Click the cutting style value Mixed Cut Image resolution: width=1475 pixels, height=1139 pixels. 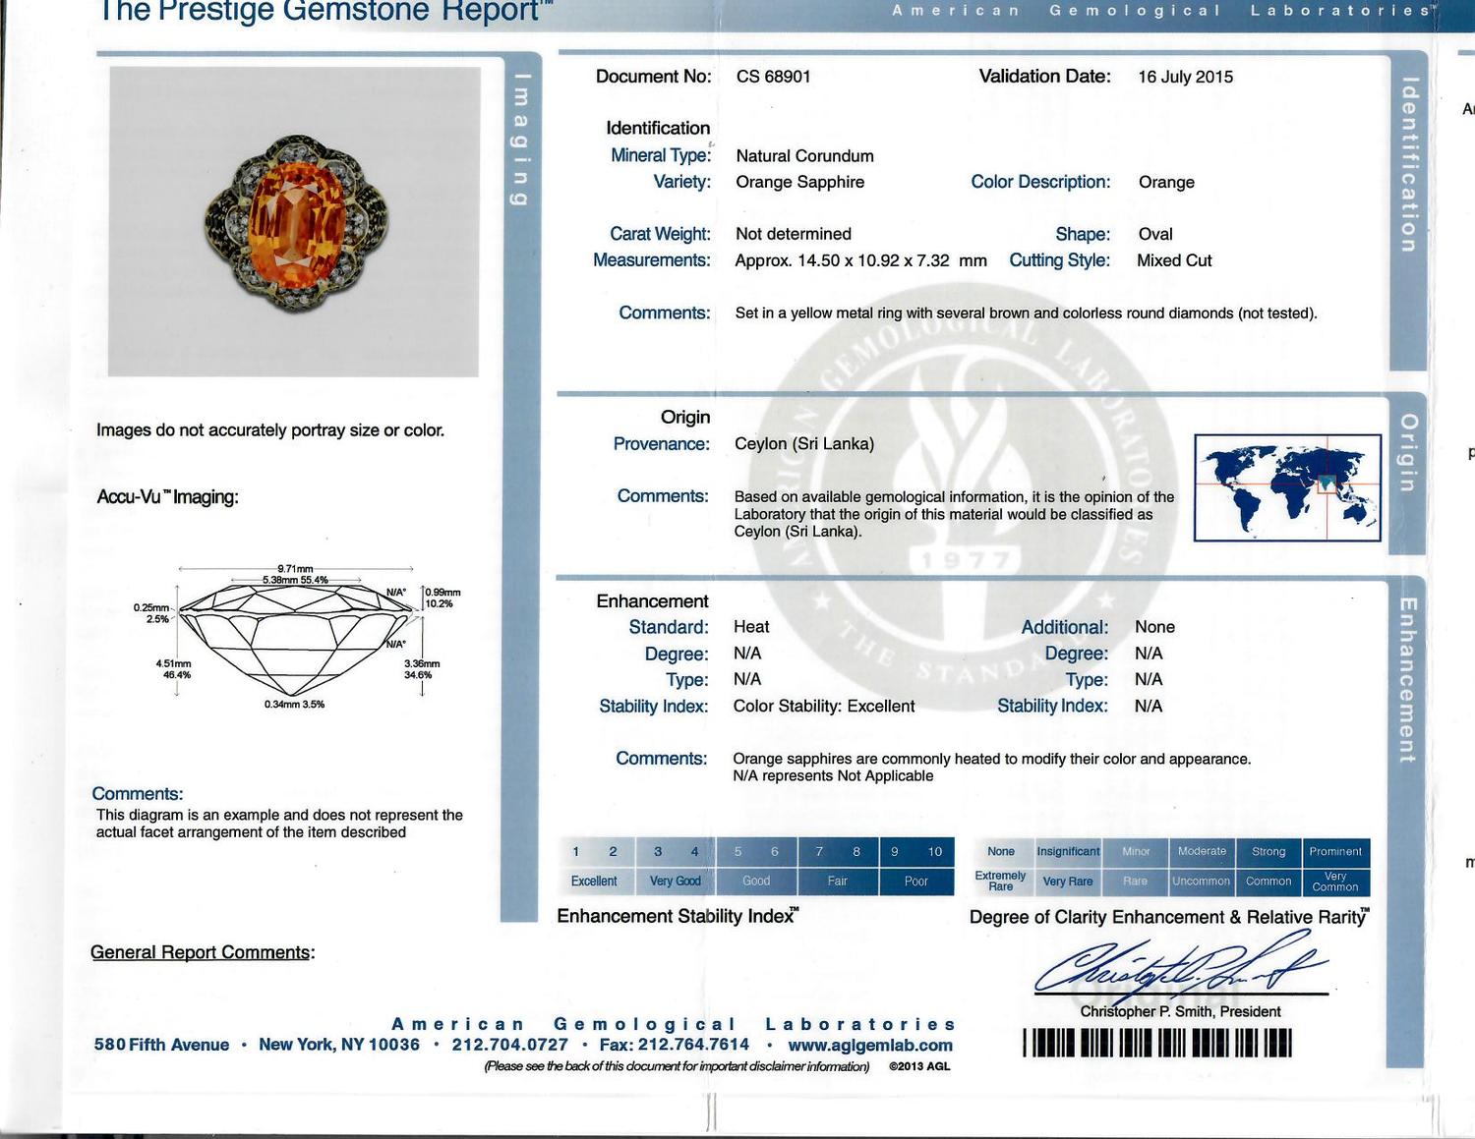(1174, 260)
